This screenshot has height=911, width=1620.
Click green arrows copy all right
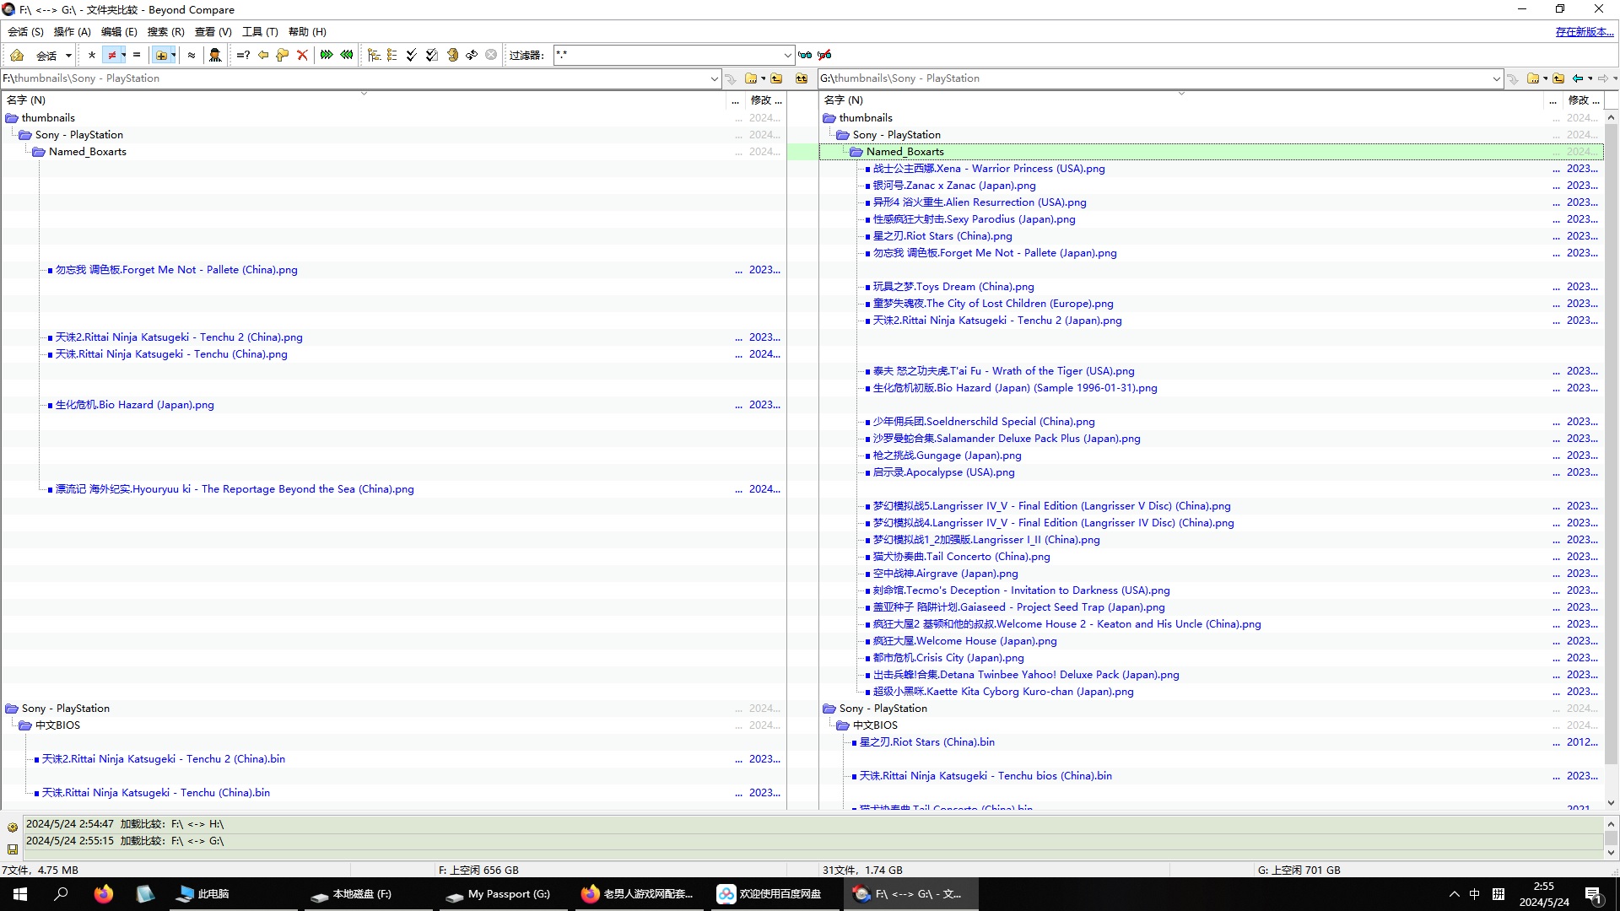point(327,55)
